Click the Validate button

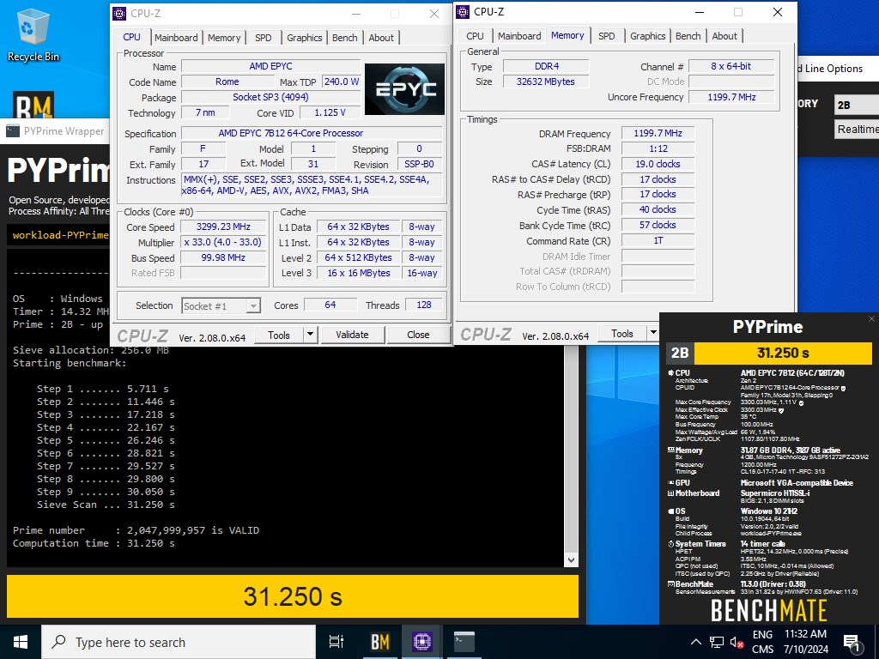click(x=352, y=335)
